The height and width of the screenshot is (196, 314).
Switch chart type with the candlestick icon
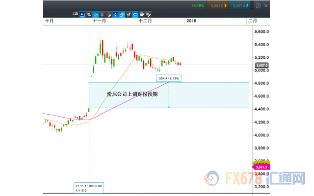pos(115,14)
